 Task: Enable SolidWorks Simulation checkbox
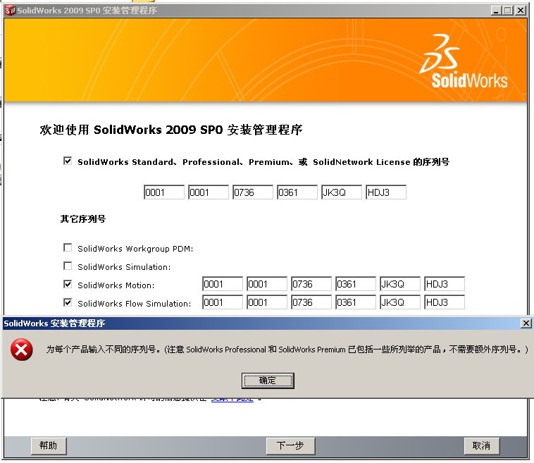(x=68, y=266)
